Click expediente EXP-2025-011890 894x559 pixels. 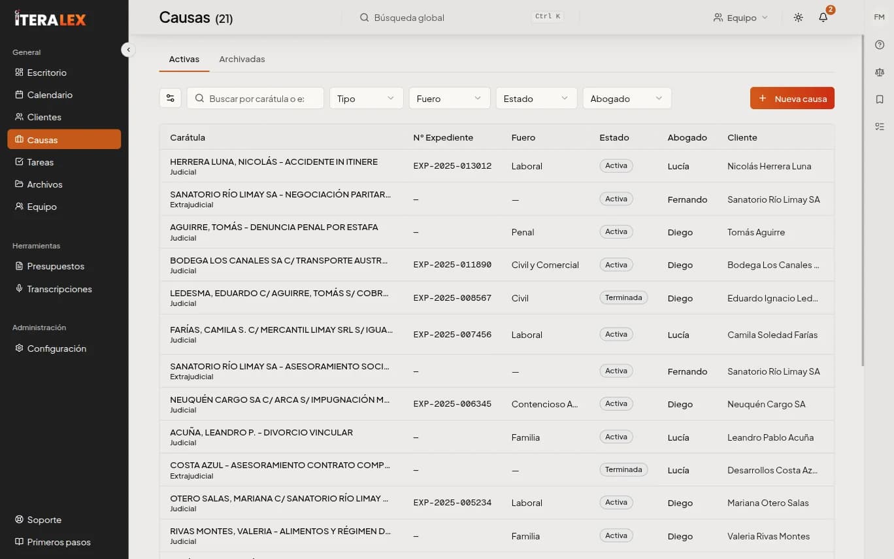coord(452,265)
